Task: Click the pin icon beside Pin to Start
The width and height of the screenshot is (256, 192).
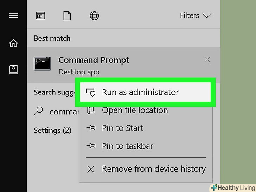Action: point(91,128)
